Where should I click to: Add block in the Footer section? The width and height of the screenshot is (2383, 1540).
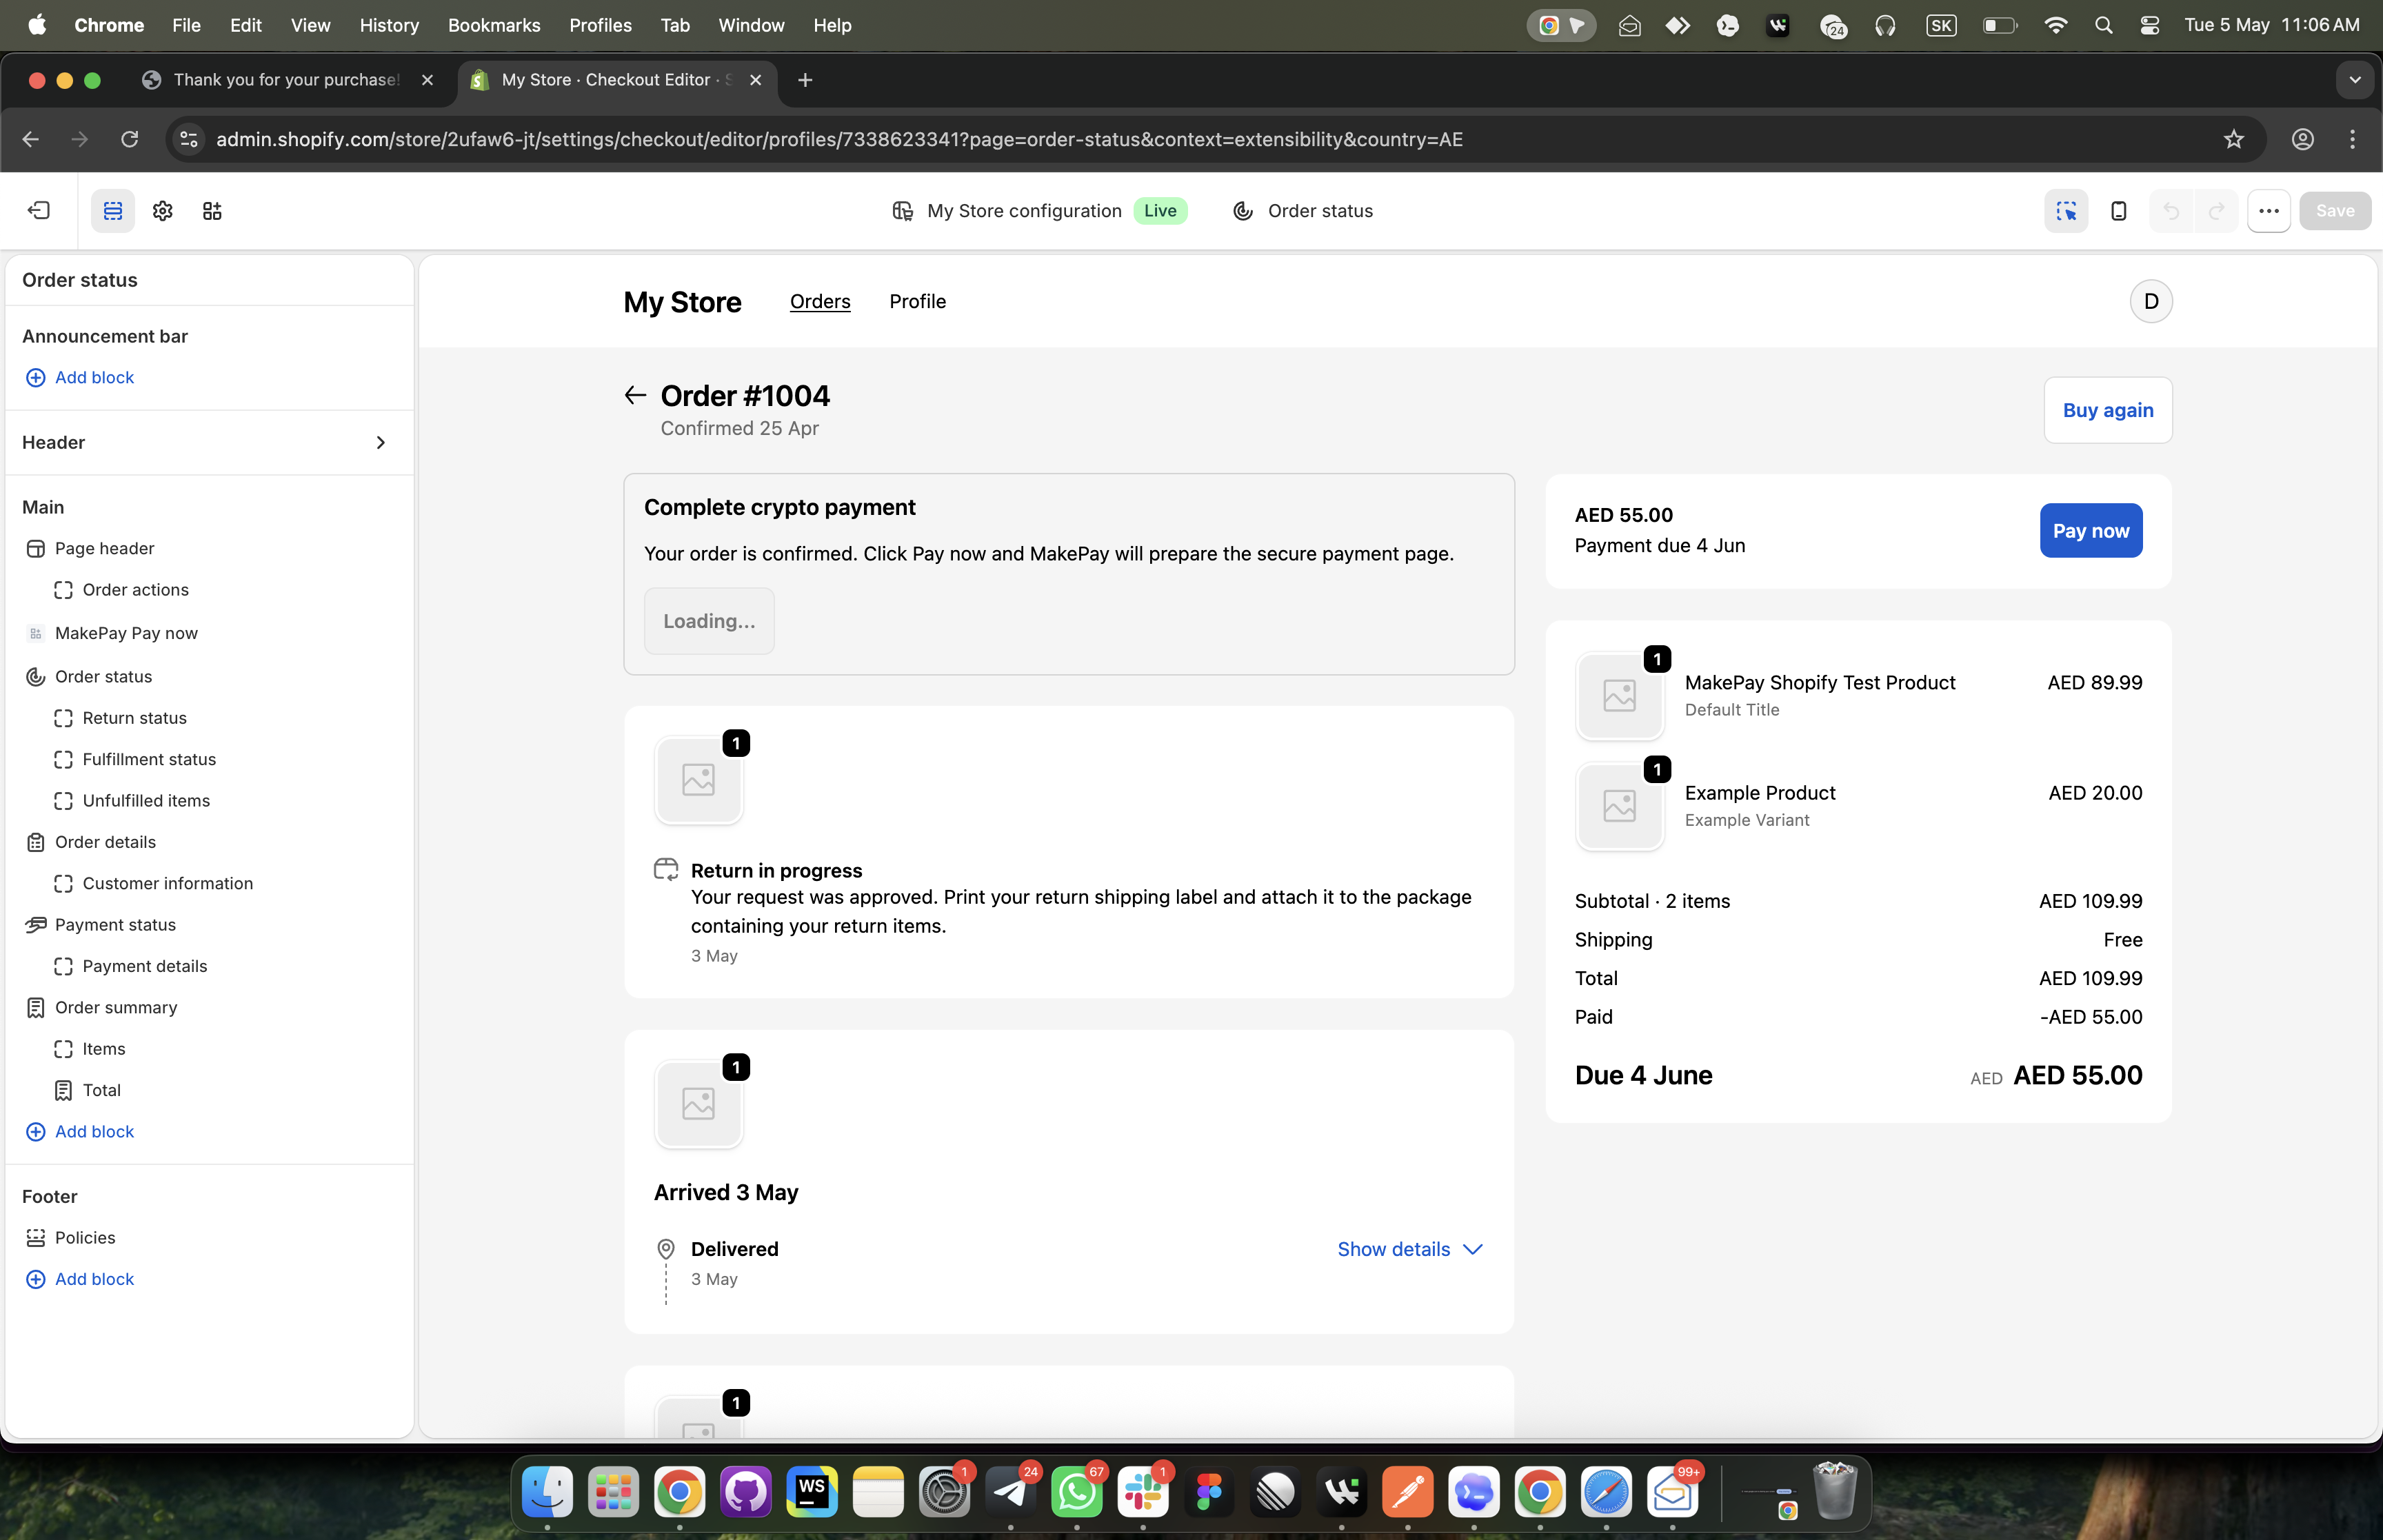click(79, 1279)
